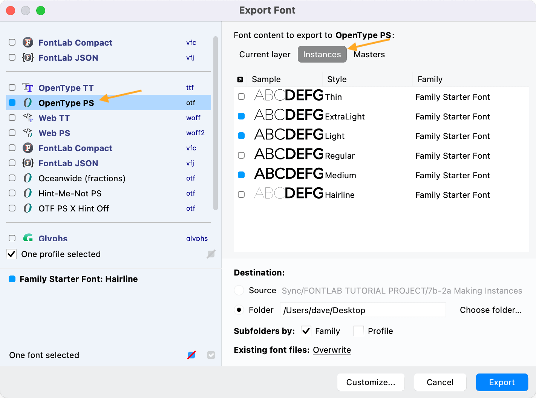536x398 pixels.
Task: Click the first FontLab Compact vfc profile icon
Action: pos(28,42)
